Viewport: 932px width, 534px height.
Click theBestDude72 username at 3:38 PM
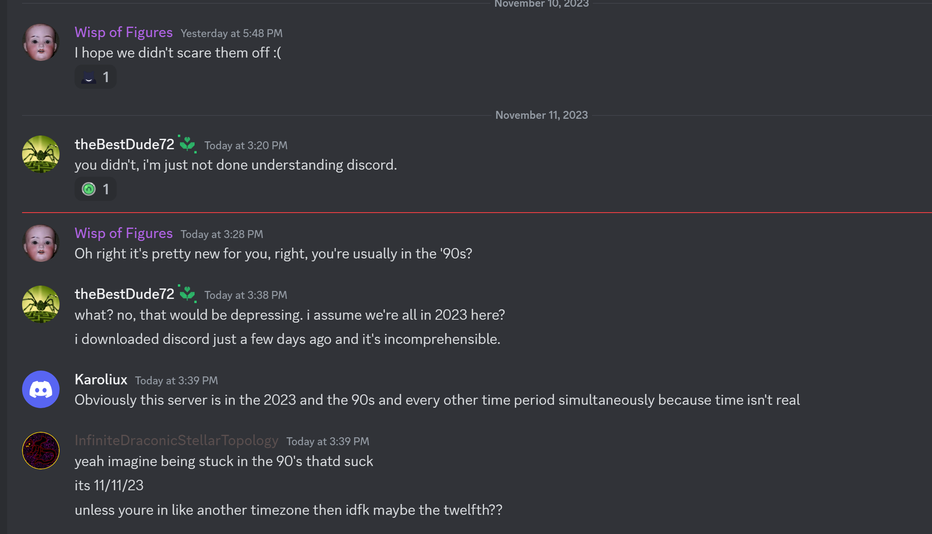124,294
